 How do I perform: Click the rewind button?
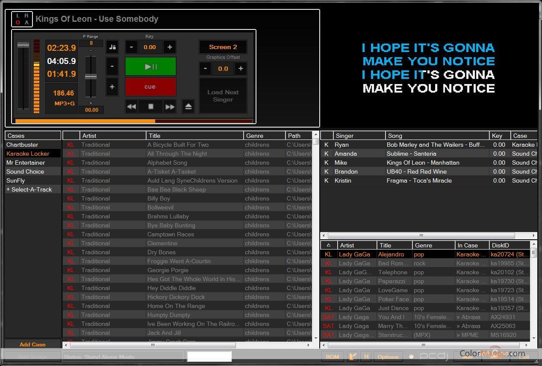point(131,107)
